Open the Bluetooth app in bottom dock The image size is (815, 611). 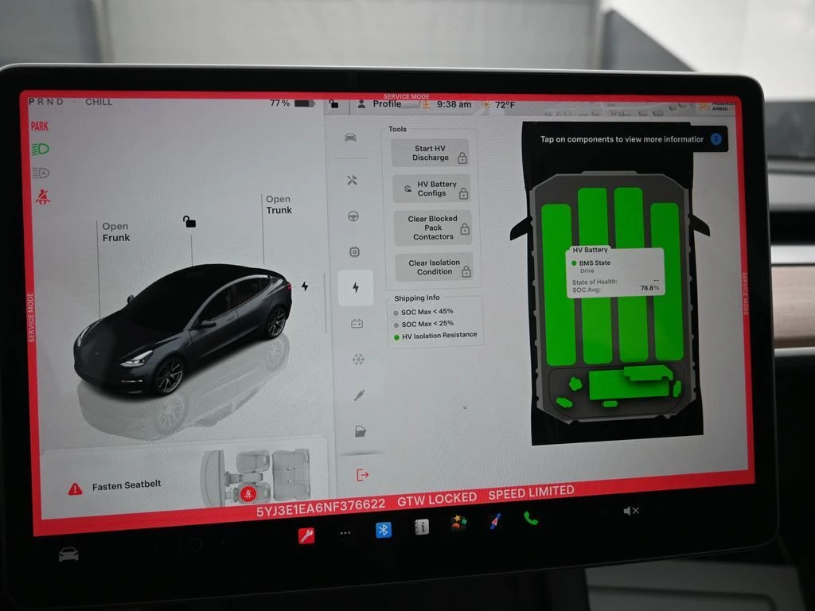coord(384,531)
